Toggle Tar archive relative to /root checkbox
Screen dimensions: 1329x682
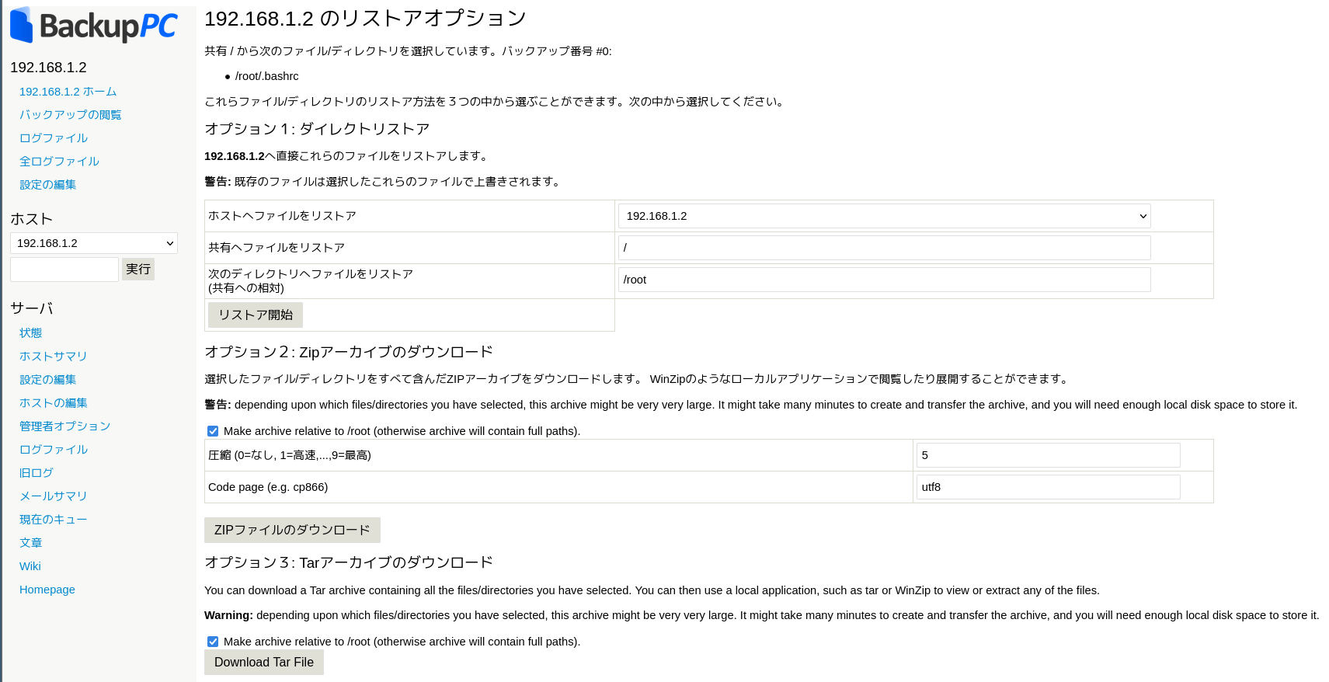pyautogui.click(x=213, y=642)
